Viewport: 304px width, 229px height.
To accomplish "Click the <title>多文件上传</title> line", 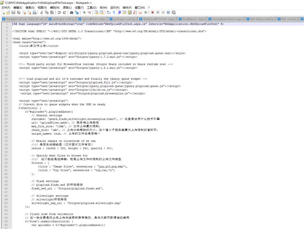I will [38, 46].
